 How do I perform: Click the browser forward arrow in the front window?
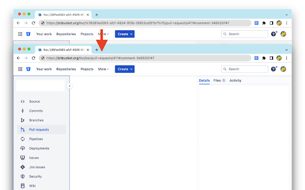[26, 58]
